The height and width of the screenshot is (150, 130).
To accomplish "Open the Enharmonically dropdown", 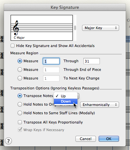I will (x=100, y=105).
